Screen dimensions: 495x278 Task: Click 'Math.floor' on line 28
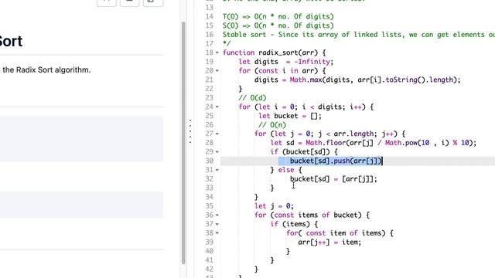[326, 143]
